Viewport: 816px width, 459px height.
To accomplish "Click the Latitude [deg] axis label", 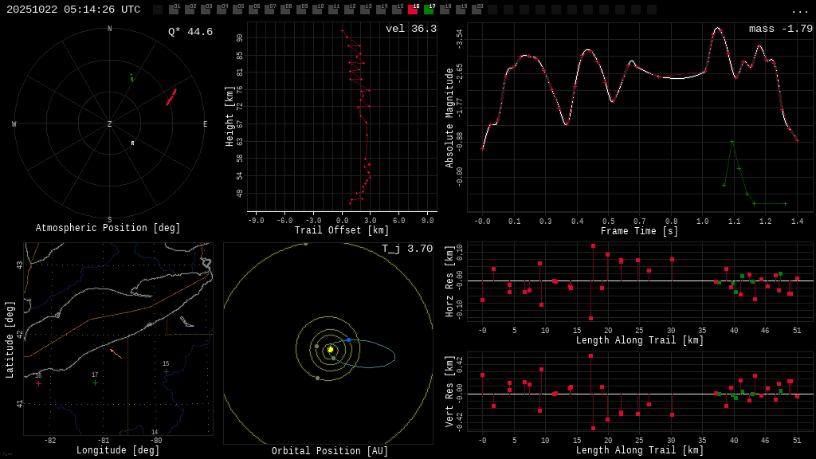I will pyautogui.click(x=10, y=339).
